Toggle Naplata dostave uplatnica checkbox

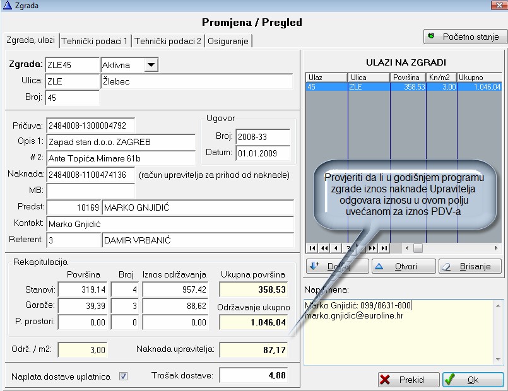(123, 376)
